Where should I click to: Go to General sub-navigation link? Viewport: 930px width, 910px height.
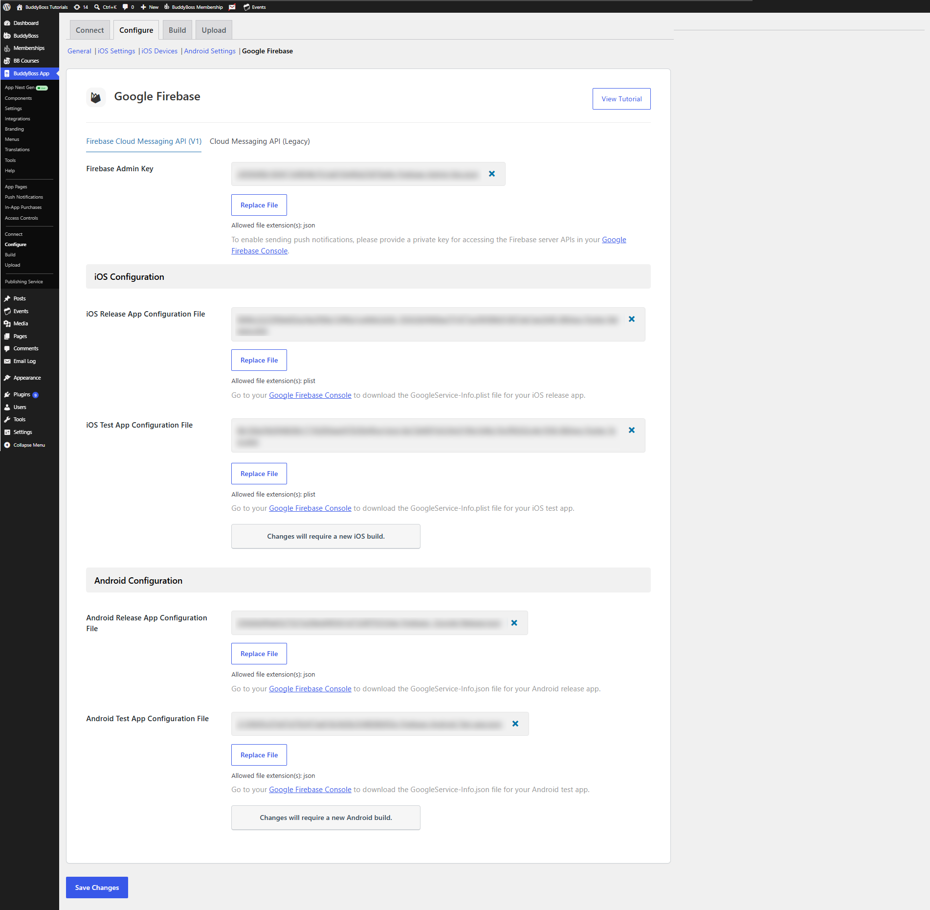79,51
